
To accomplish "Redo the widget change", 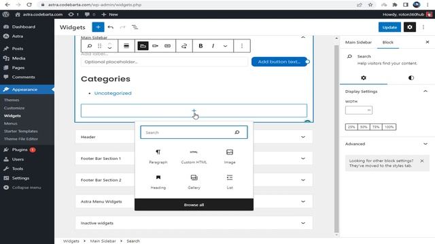I will click(122, 27).
